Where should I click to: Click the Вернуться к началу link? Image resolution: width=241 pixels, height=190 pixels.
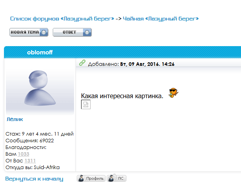pyautogui.click(x=34, y=179)
